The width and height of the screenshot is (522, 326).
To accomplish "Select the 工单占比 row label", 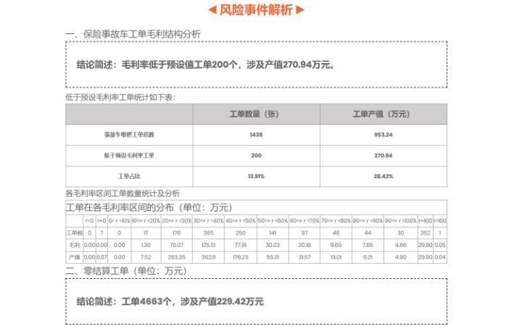I will (x=129, y=176).
